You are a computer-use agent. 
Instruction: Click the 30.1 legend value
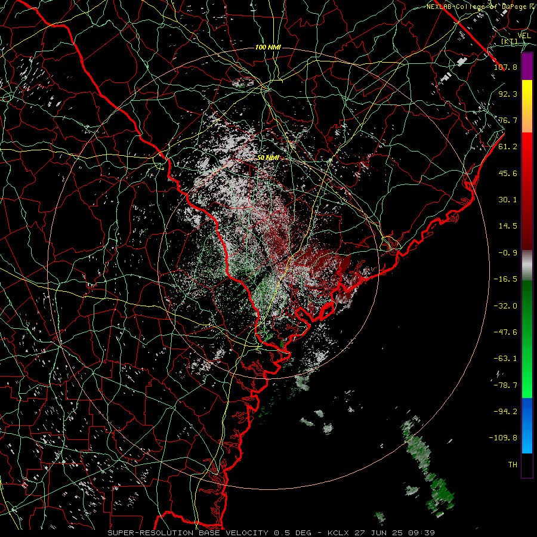pyautogui.click(x=508, y=200)
